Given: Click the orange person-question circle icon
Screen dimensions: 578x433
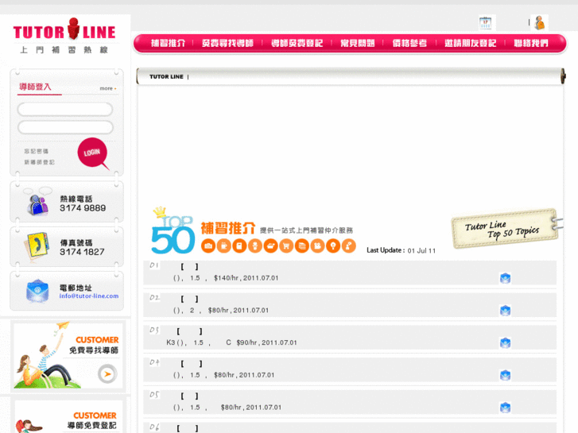Looking at the screenshot, I should 348,245.
